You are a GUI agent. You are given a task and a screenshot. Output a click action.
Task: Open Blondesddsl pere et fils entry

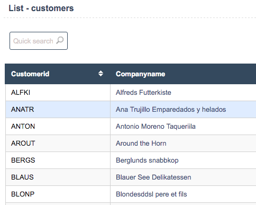[151, 194]
